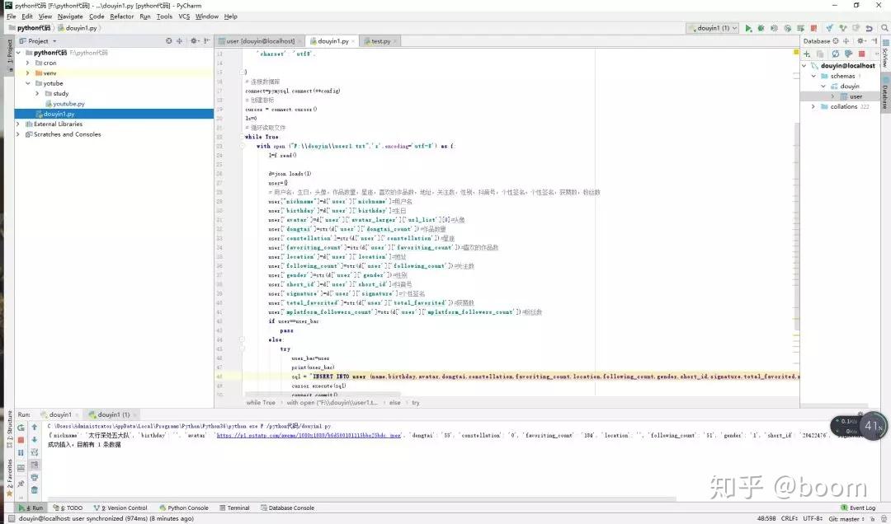Open the File menu

(12, 16)
